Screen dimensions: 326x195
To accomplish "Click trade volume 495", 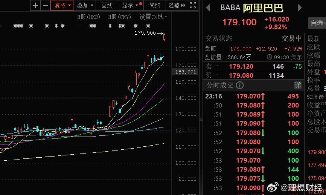I will click(293, 96).
